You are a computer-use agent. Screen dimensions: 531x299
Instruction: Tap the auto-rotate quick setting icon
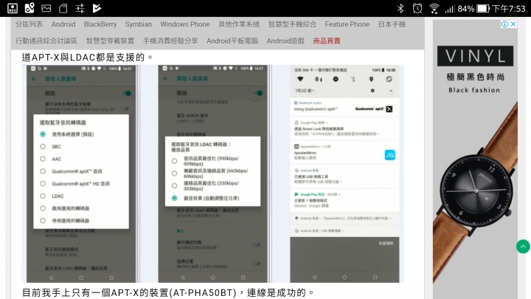[389, 79]
